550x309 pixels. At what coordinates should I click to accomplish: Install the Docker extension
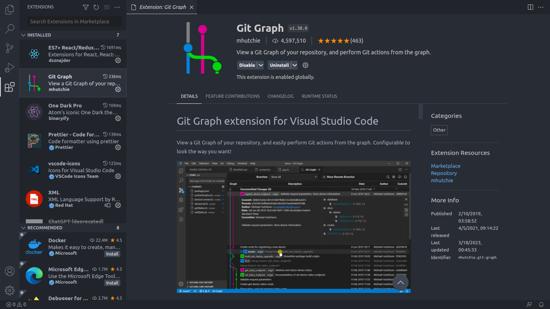coord(112,254)
